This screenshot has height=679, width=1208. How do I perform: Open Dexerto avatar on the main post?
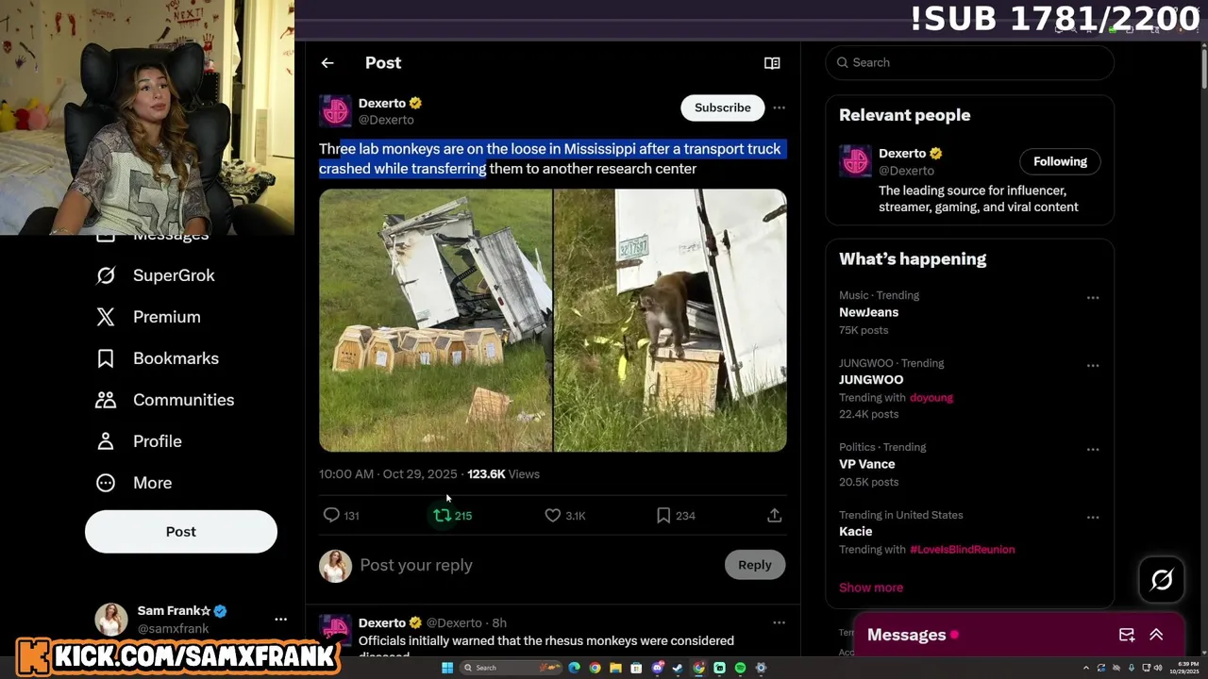click(x=335, y=110)
